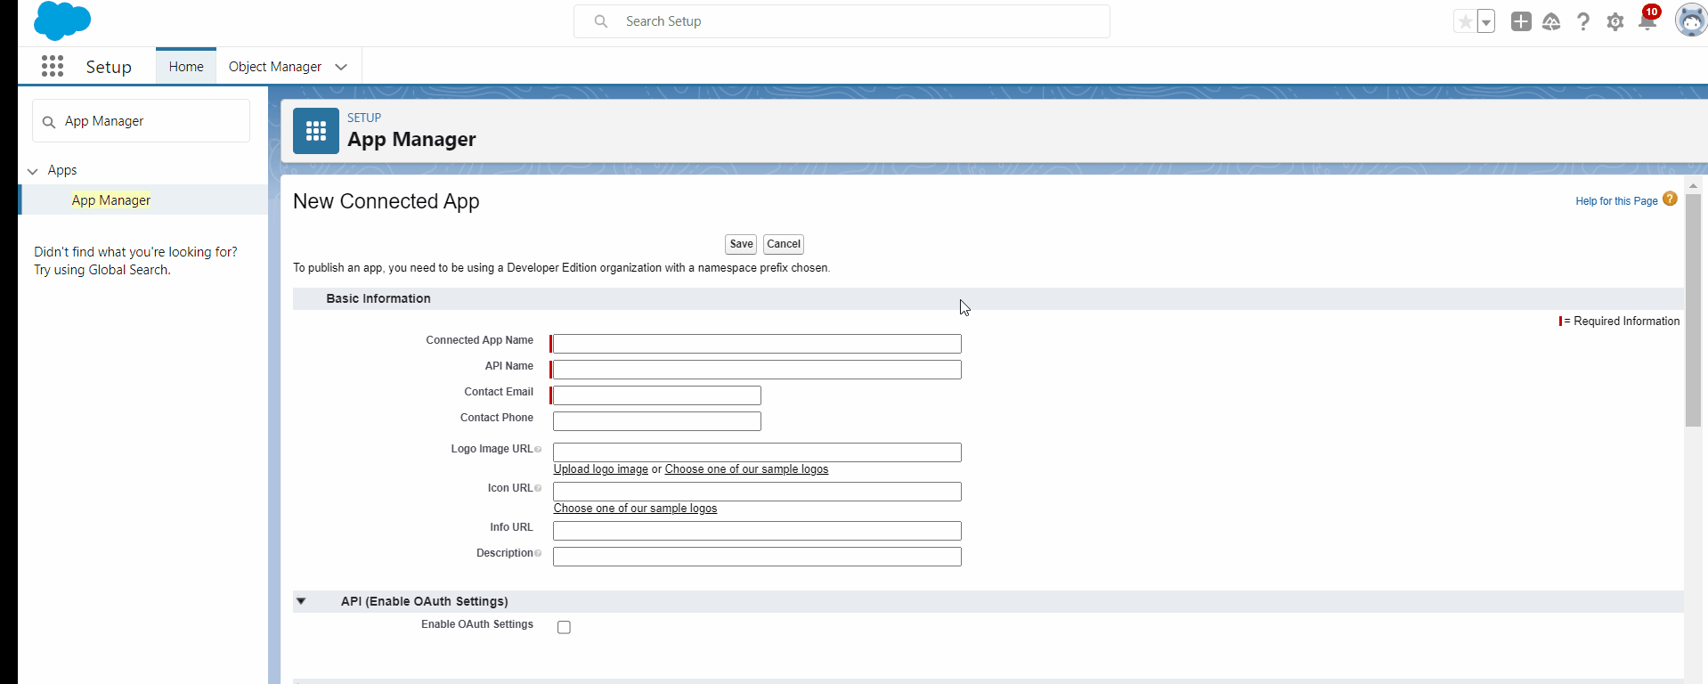Collapse API (Enable OAuth Settings) section

coord(301,601)
